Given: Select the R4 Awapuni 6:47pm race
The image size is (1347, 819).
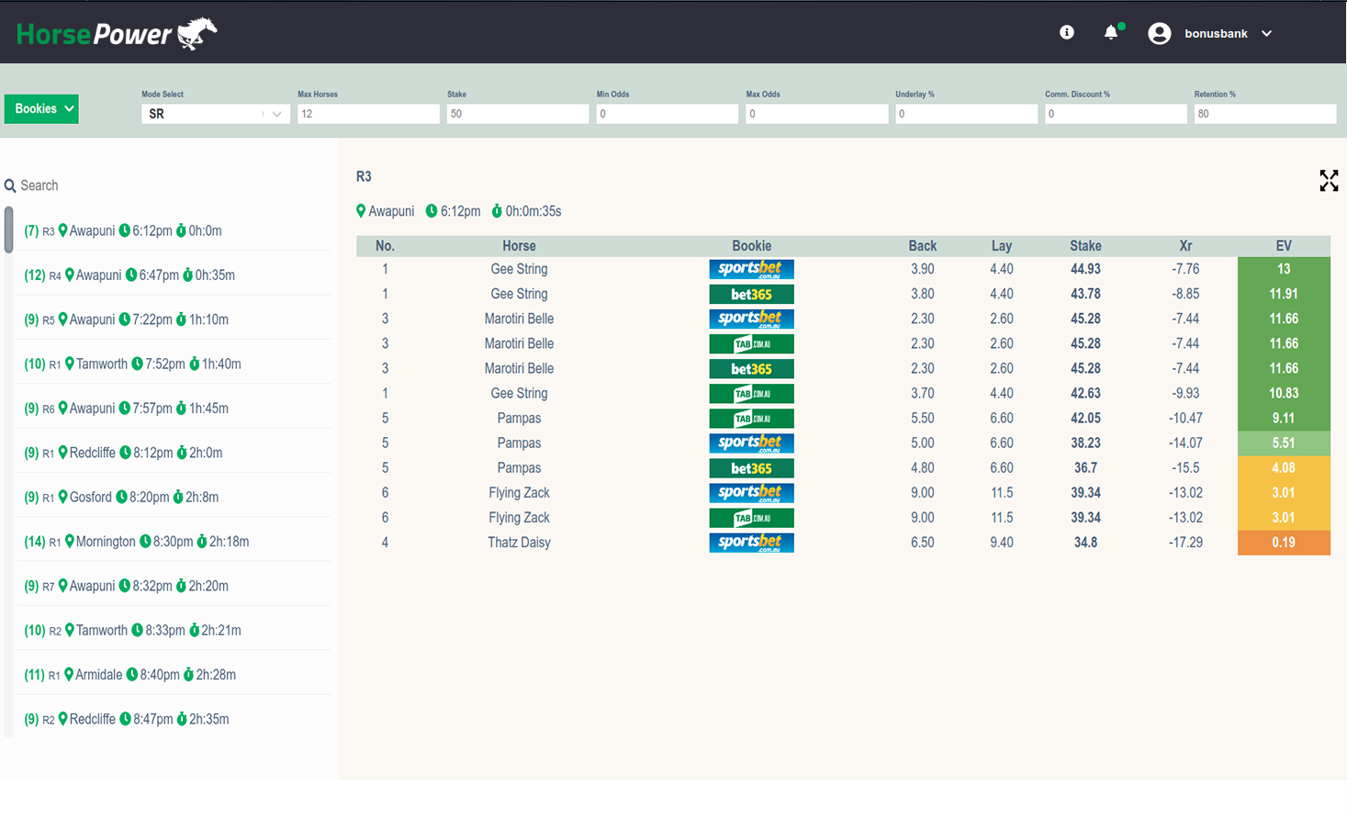Looking at the screenshot, I should 174,275.
